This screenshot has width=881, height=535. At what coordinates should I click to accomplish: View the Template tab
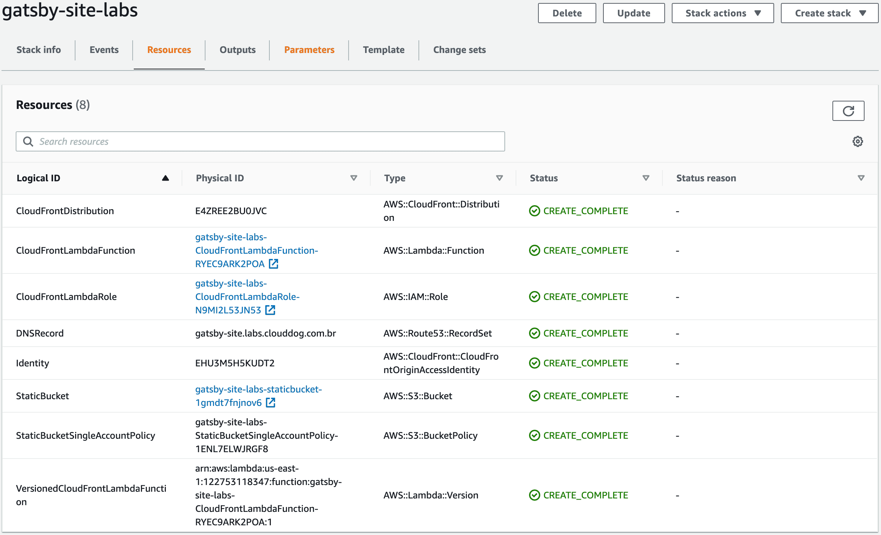point(384,50)
